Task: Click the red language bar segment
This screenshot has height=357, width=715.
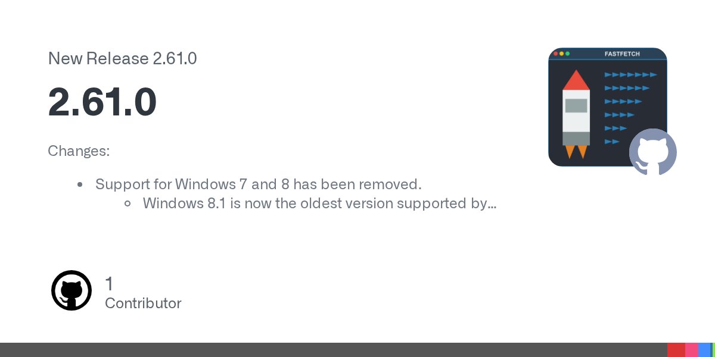Action: 676,350
